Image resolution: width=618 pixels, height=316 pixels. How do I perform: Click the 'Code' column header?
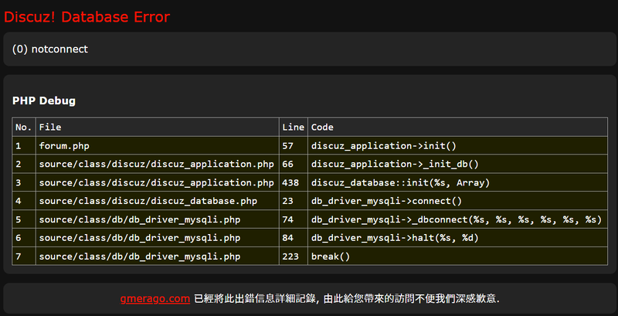(x=457, y=127)
